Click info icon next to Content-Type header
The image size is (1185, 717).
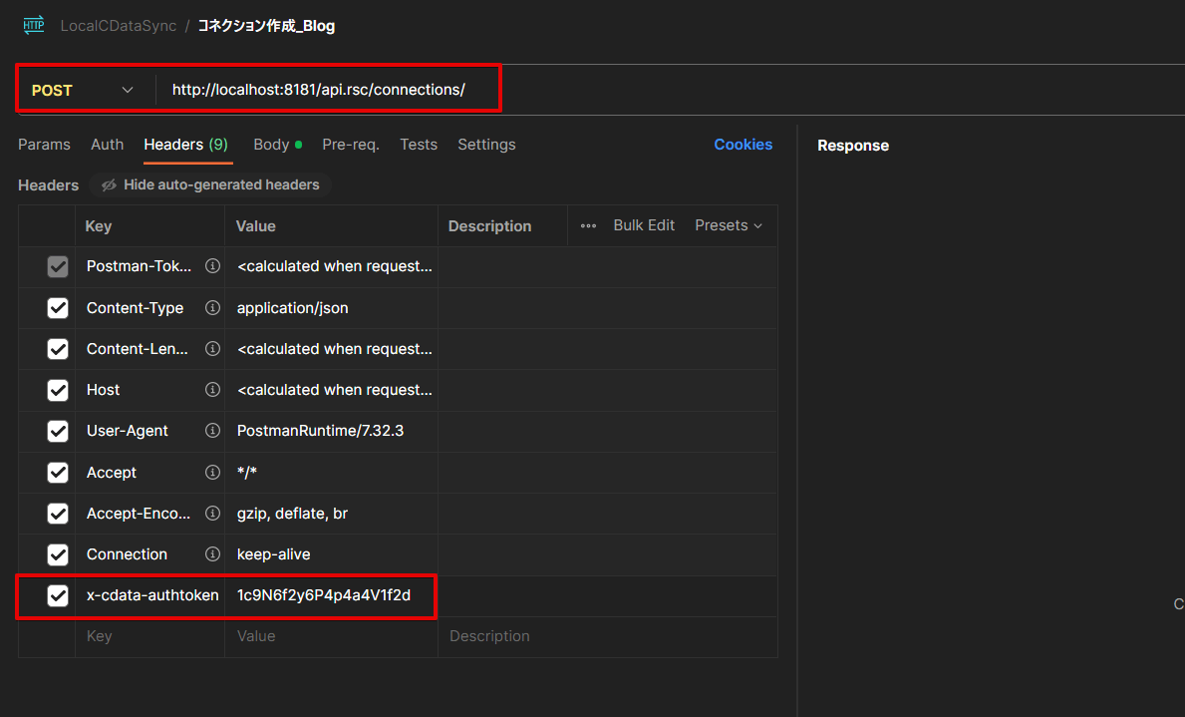coord(212,308)
